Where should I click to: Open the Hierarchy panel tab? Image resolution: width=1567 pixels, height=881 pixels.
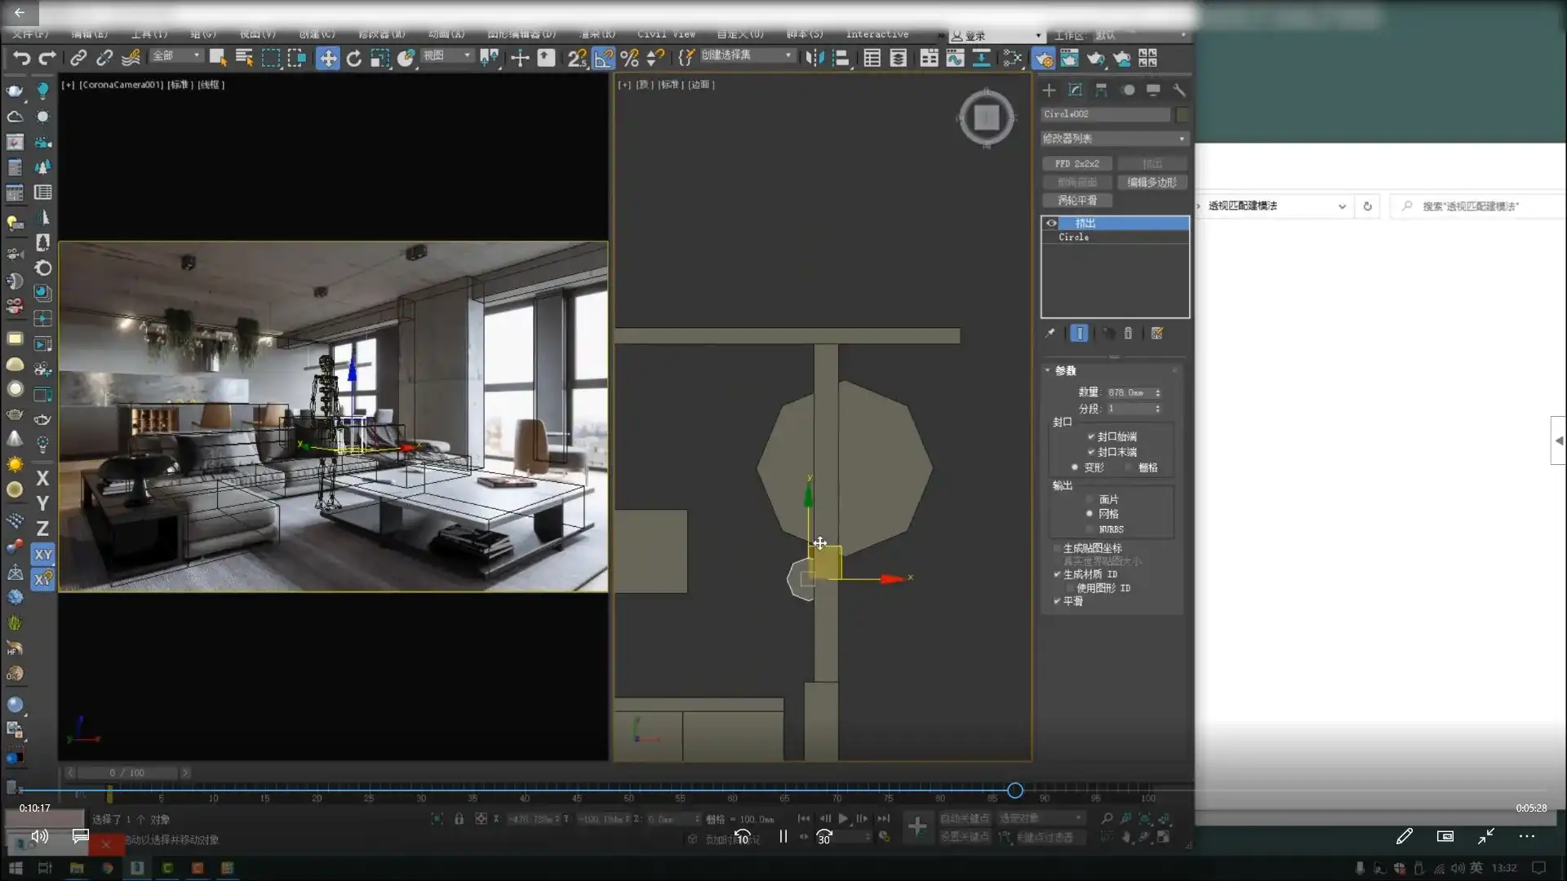1101,90
